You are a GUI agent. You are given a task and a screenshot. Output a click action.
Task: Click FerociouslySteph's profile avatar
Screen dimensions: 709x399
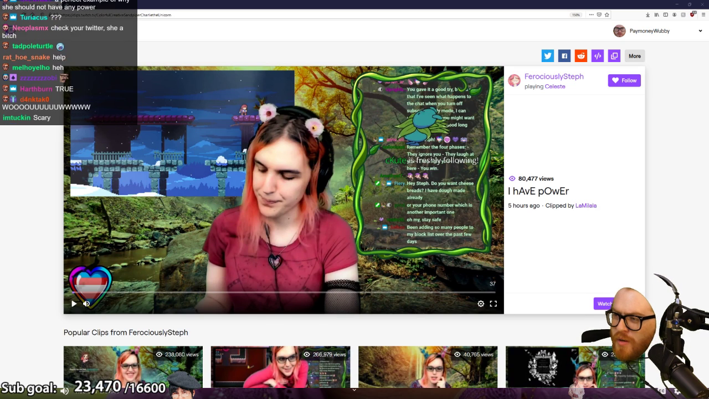(515, 81)
